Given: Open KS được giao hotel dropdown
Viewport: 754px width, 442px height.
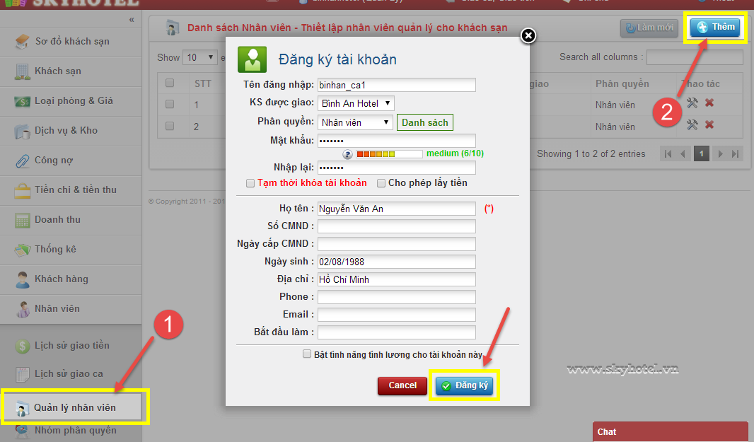Looking at the screenshot, I should [356, 103].
